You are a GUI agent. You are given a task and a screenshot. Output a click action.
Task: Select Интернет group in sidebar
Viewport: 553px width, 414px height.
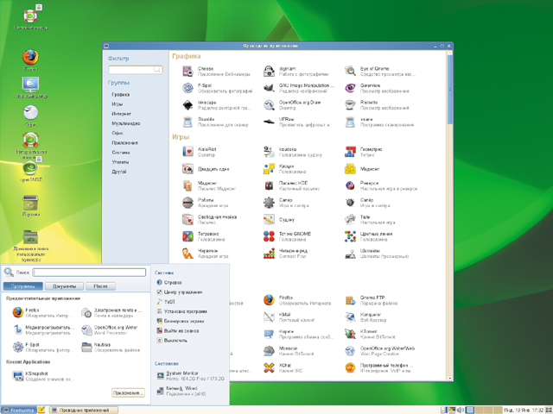pyautogui.click(x=121, y=114)
